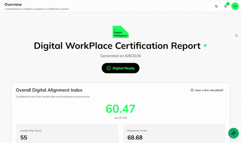
Task: Click the notification count badge showing 2
Action: click(228, 4)
